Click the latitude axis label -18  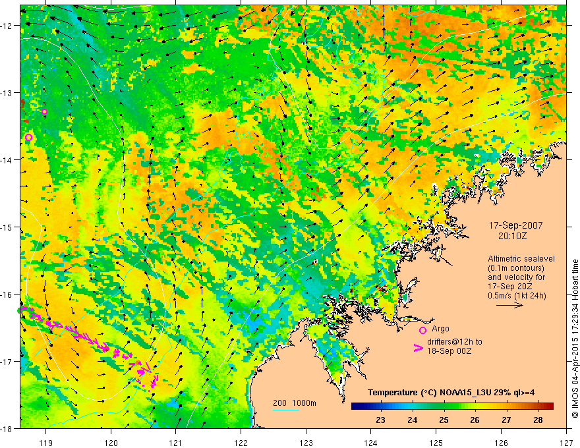(7, 429)
